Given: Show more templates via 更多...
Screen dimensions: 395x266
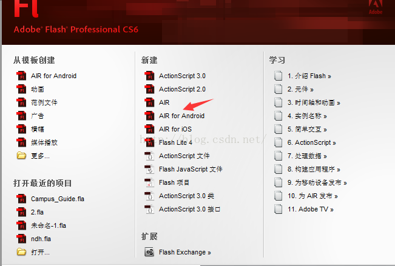Looking at the screenshot, I should click(40, 156).
